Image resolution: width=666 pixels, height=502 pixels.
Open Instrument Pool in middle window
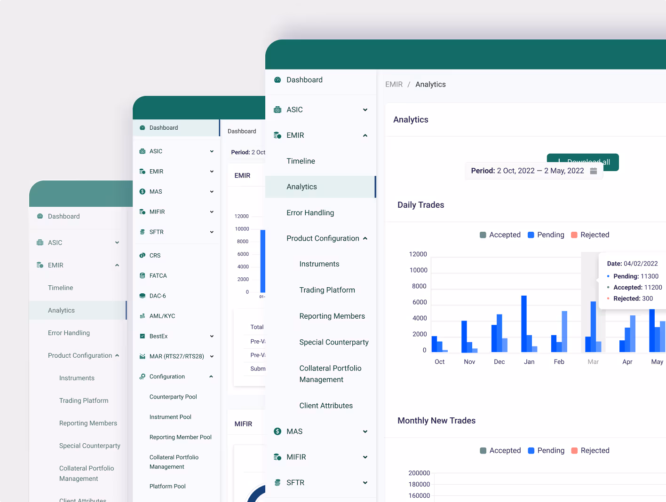coord(170,417)
